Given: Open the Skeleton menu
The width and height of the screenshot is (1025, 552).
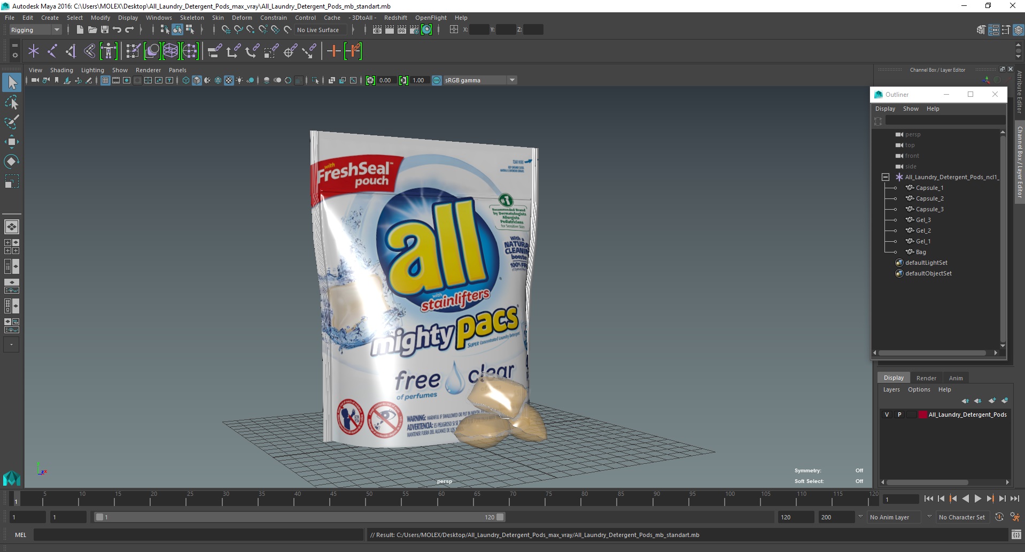Looking at the screenshot, I should tap(192, 18).
